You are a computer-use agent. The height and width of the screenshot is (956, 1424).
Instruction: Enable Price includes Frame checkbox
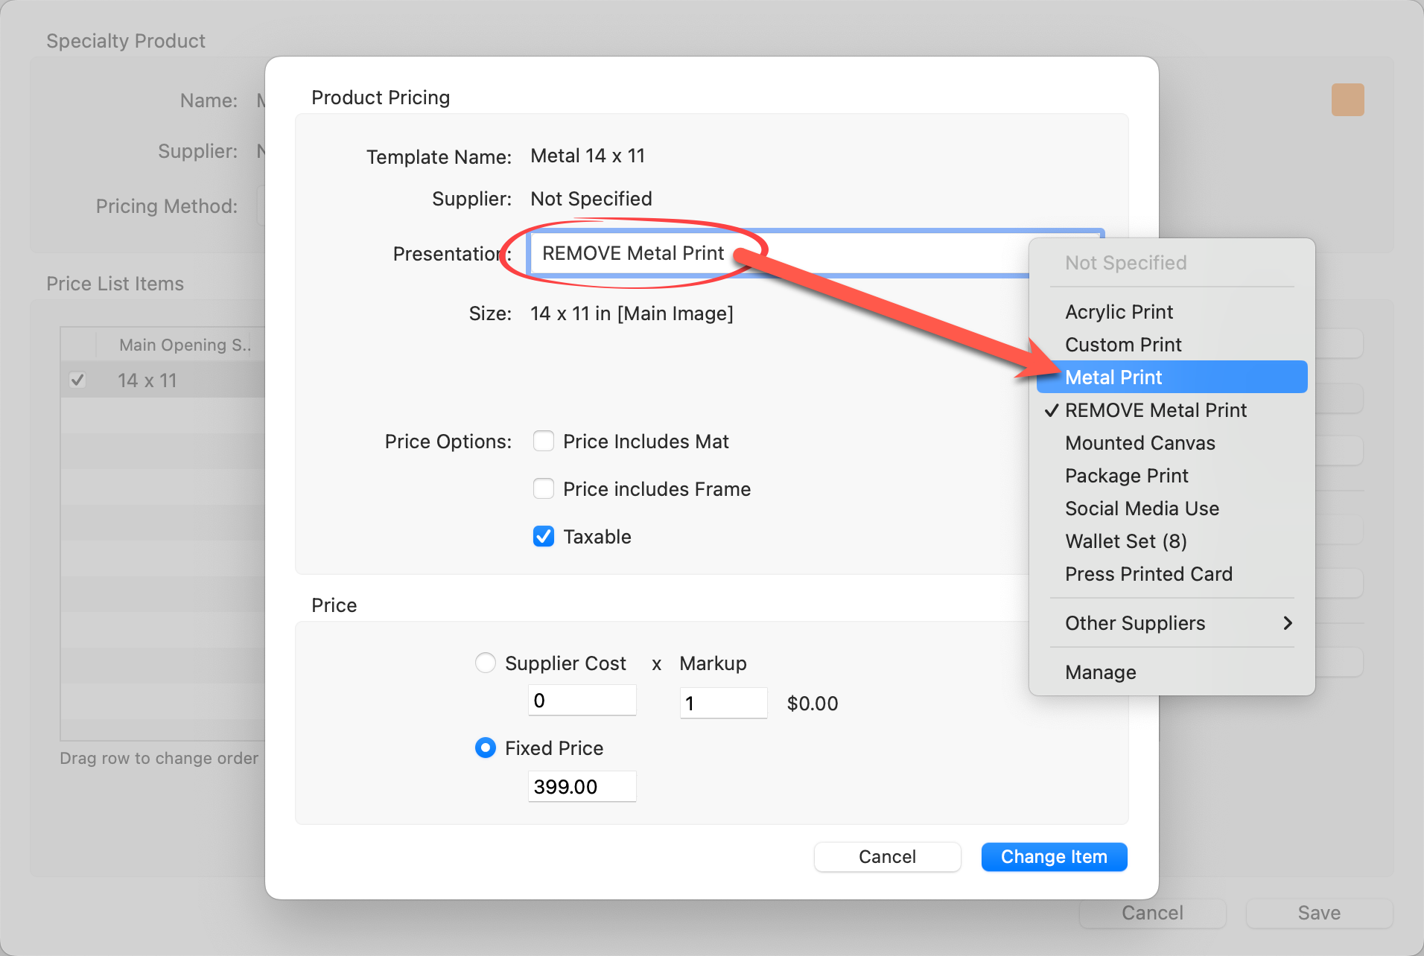pos(544,489)
